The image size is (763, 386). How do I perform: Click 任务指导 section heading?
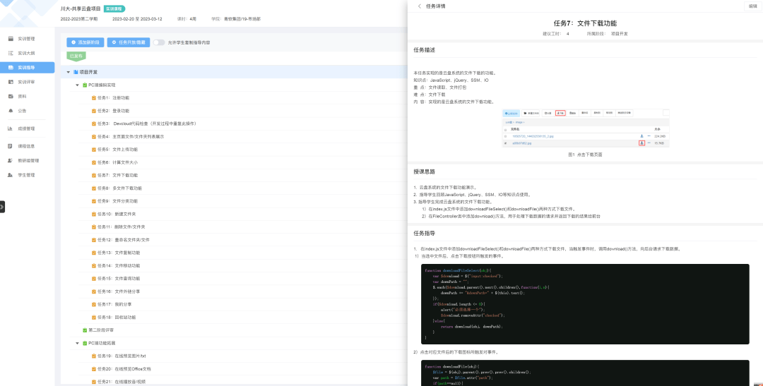[x=424, y=233]
